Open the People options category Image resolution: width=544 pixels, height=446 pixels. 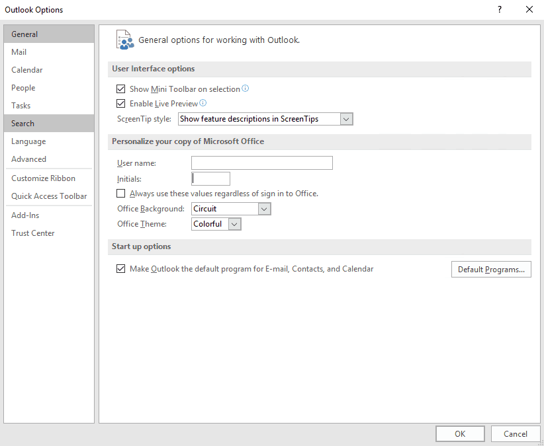(x=49, y=88)
